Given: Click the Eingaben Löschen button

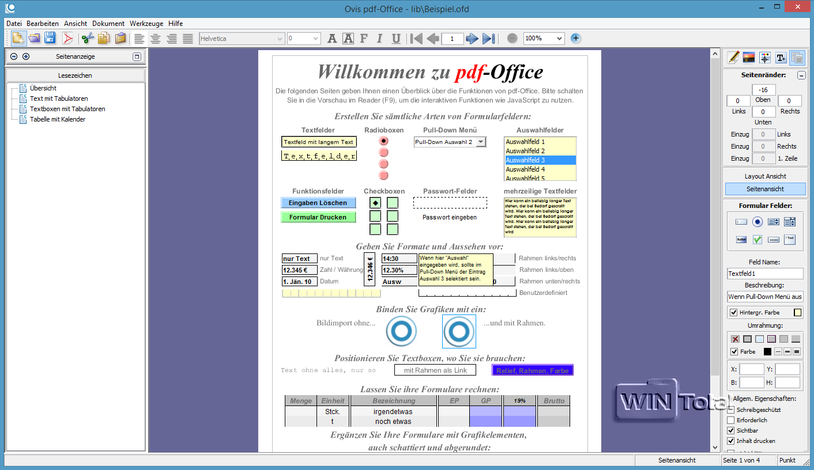Looking at the screenshot, I should click(318, 203).
